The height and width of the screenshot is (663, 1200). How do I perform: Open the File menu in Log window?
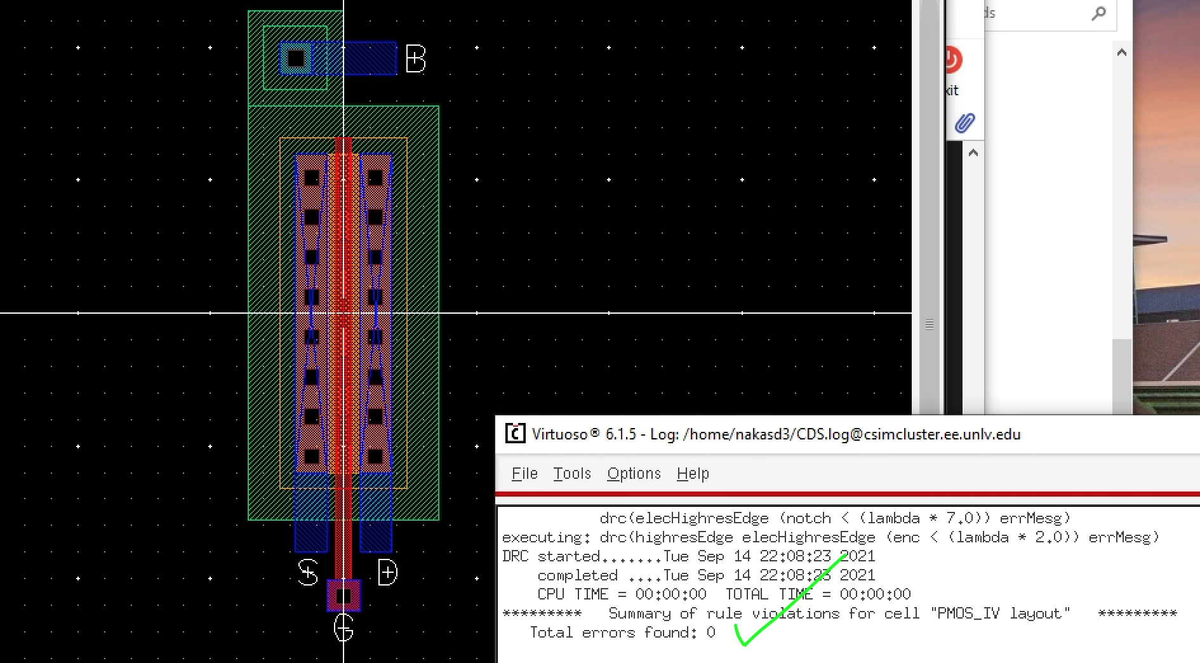point(524,474)
